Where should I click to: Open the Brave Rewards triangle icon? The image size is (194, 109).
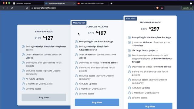click(162, 8)
